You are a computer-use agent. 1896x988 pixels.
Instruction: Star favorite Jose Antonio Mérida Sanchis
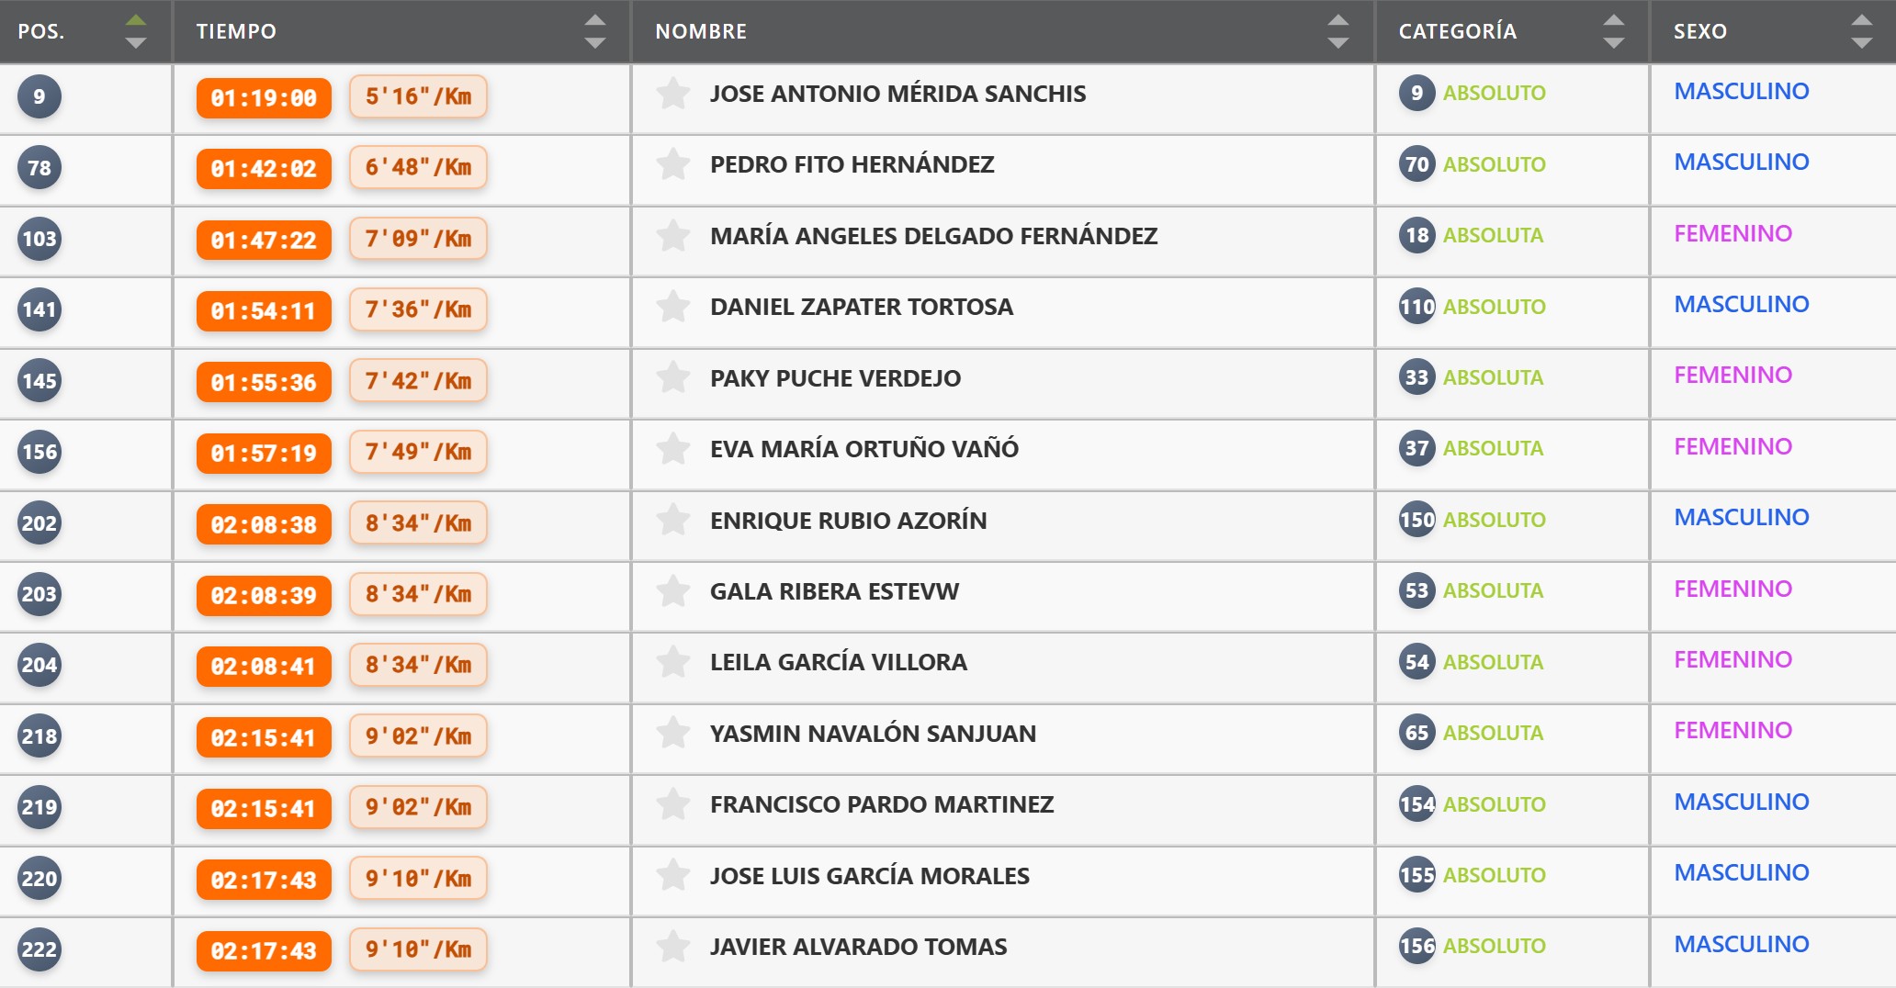[672, 94]
